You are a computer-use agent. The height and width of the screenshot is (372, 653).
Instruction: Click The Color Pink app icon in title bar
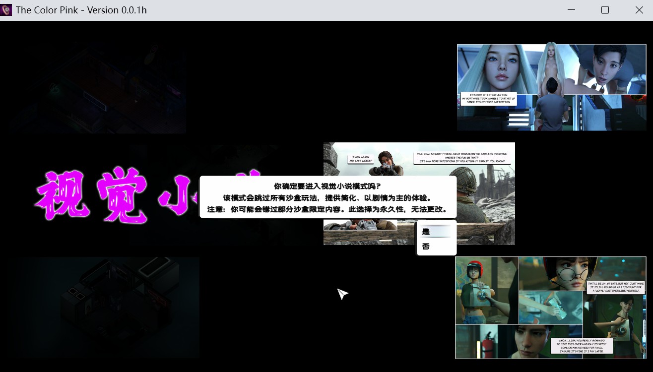(6, 10)
